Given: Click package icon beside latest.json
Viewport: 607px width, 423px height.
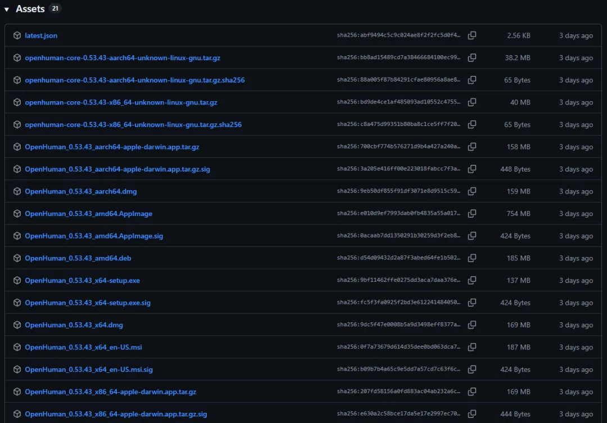Looking at the screenshot, I should (17, 35).
